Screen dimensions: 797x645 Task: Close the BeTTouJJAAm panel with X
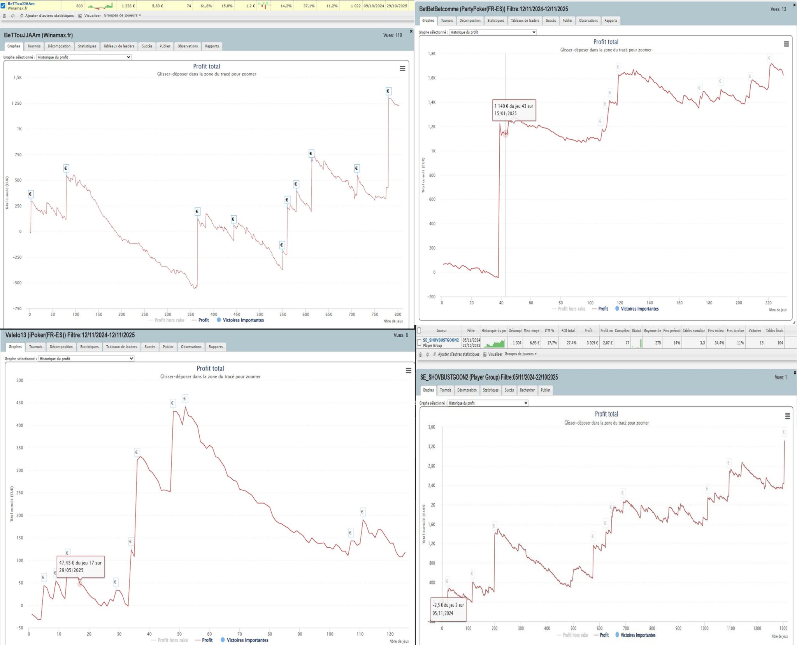click(411, 31)
